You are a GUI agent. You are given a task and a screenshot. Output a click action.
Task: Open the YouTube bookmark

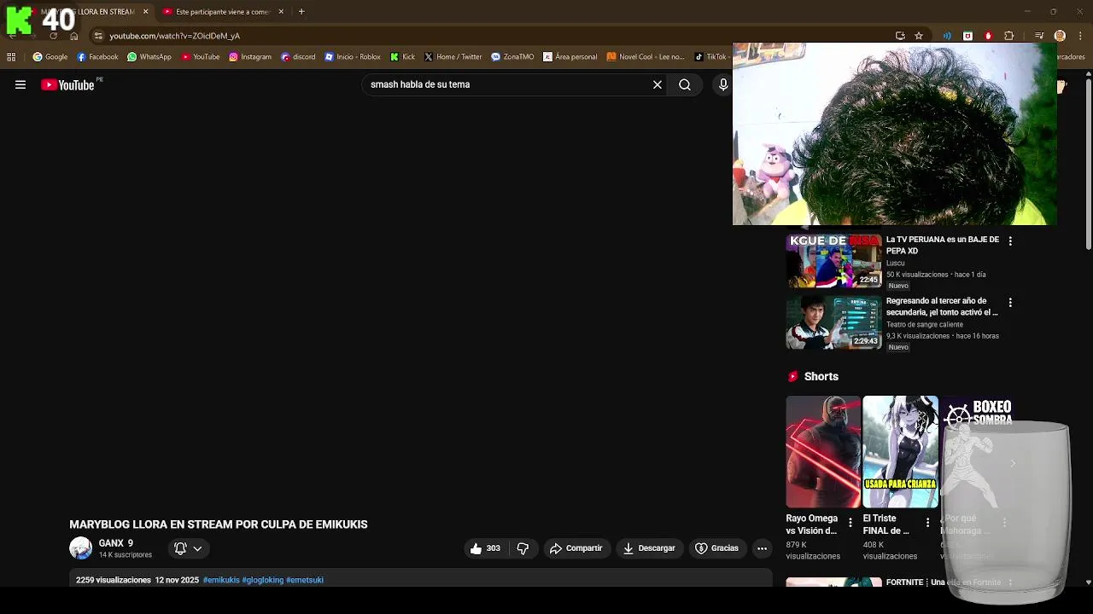pos(201,57)
